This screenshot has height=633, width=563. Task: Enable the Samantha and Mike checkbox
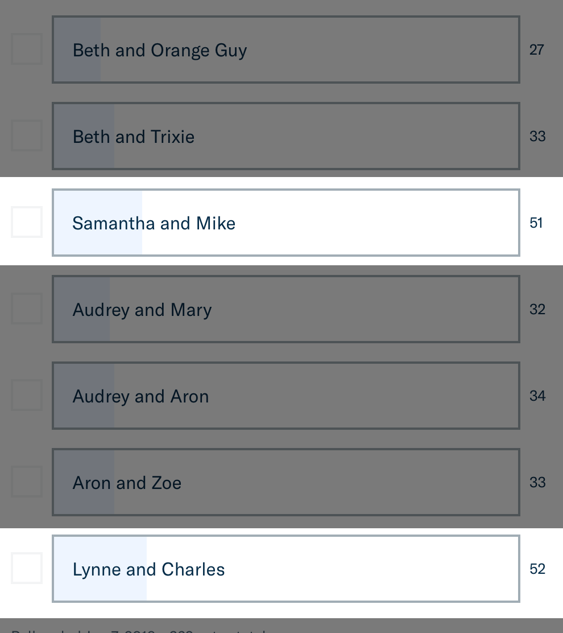(27, 222)
